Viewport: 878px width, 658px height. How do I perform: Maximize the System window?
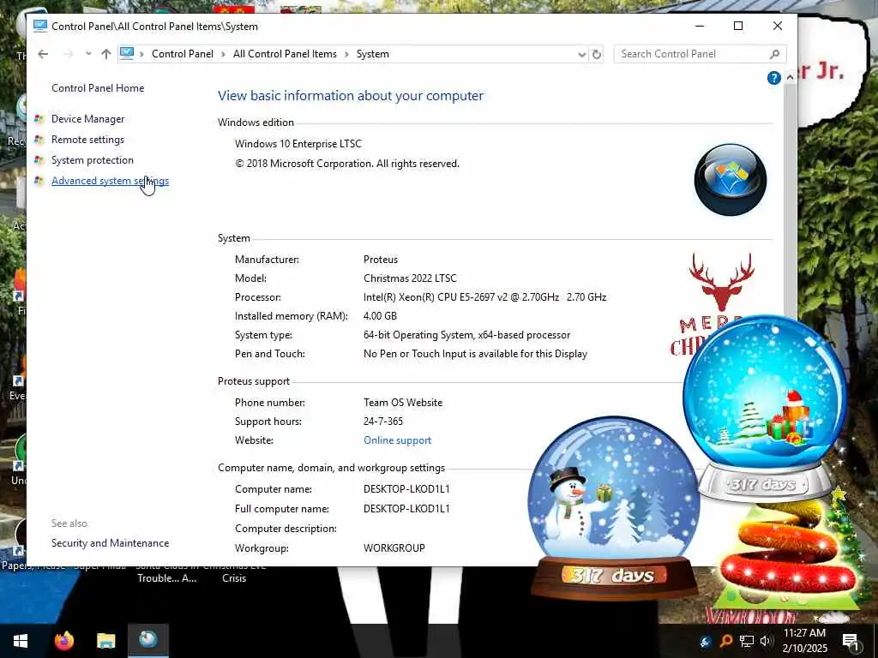[x=738, y=26]
